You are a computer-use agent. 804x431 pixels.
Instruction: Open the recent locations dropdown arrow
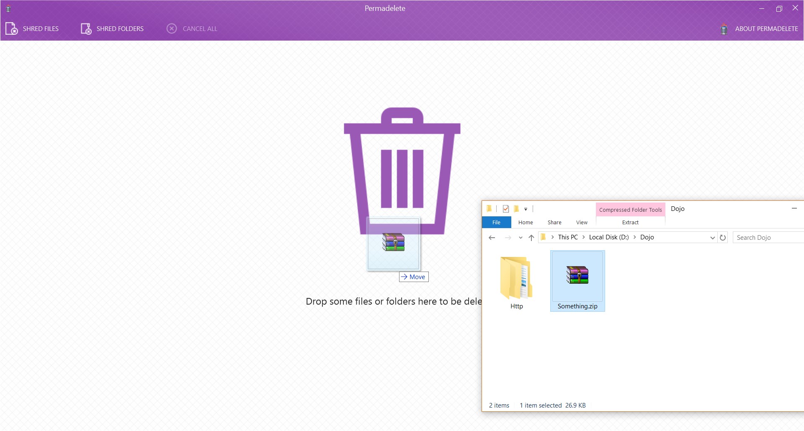point(521,238)
